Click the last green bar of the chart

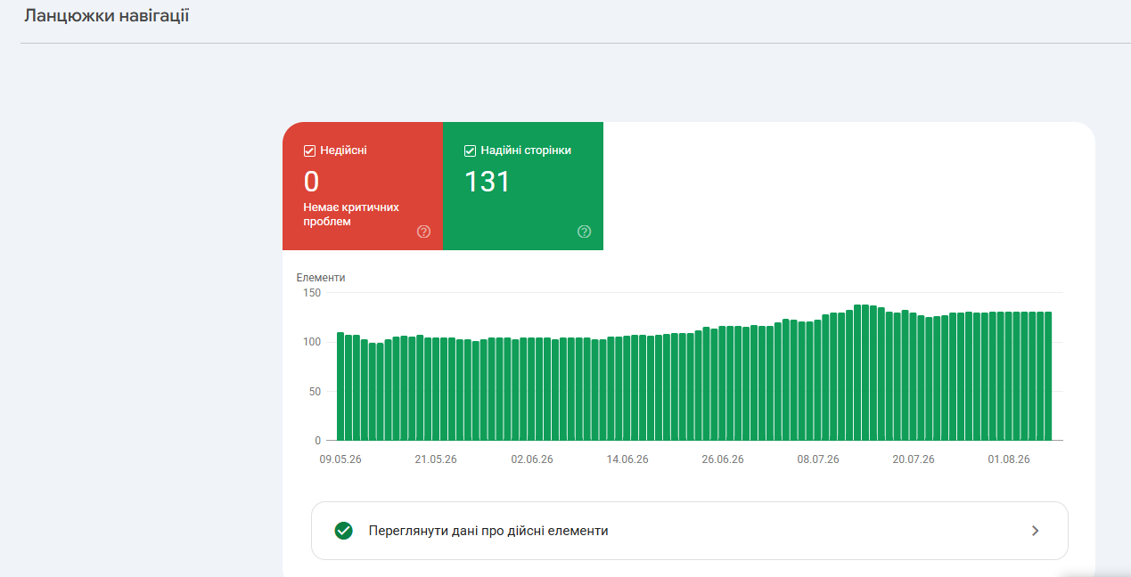point(1048,376)
